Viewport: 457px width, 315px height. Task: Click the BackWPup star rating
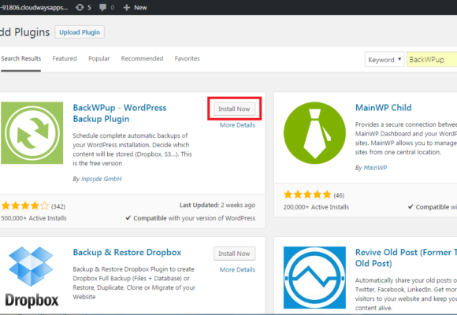click(25, 206)
